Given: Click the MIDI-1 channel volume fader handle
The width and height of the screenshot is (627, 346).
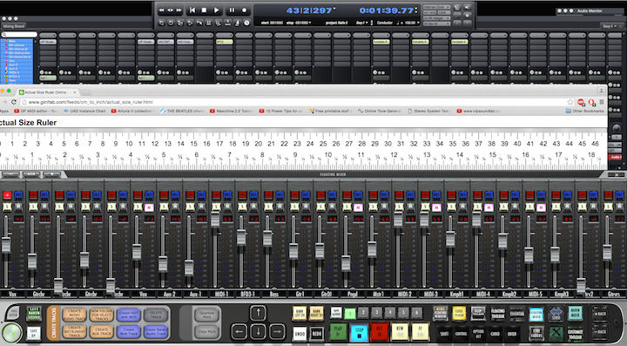Looking at the screenshot, I should [215, 220].
